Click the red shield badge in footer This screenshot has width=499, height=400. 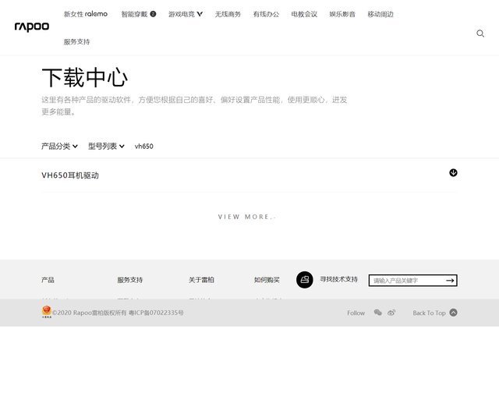point(47,312)
